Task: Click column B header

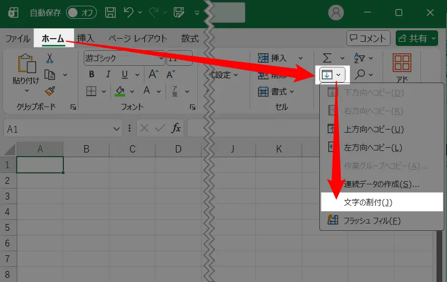Action: [86, 149]
